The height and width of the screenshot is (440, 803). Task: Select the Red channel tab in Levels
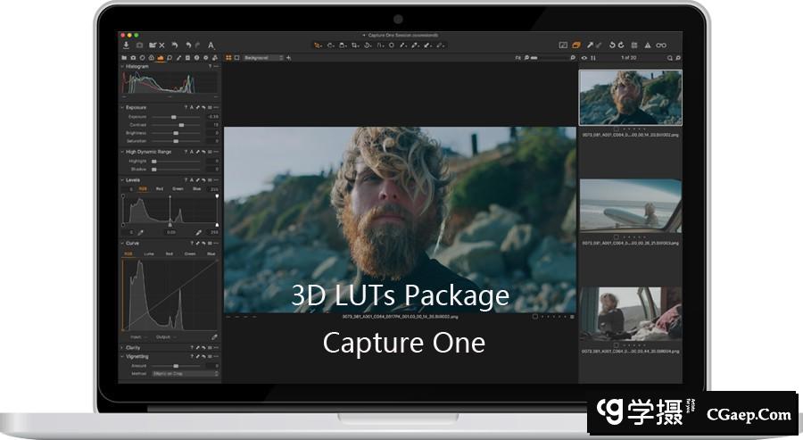160,188
